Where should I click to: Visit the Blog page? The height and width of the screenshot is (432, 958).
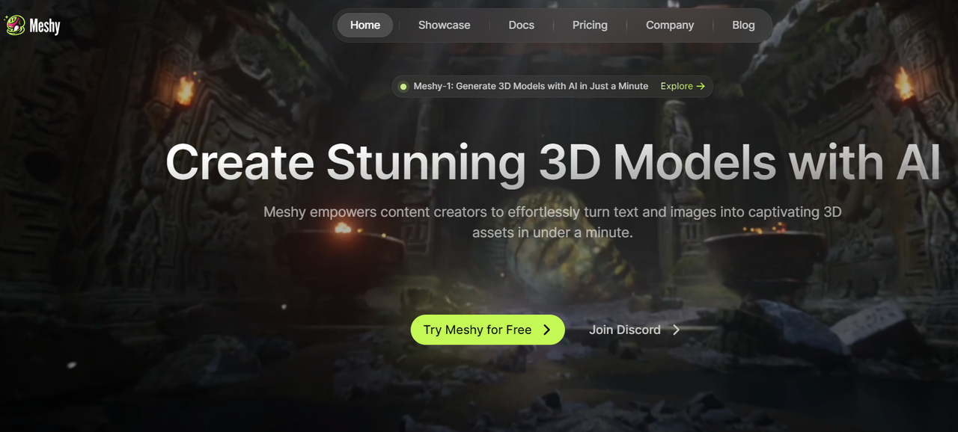(743, 25)
